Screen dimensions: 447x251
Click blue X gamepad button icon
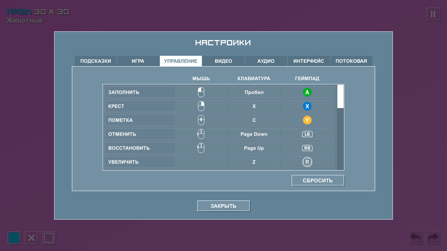click(x=307, y=106)
